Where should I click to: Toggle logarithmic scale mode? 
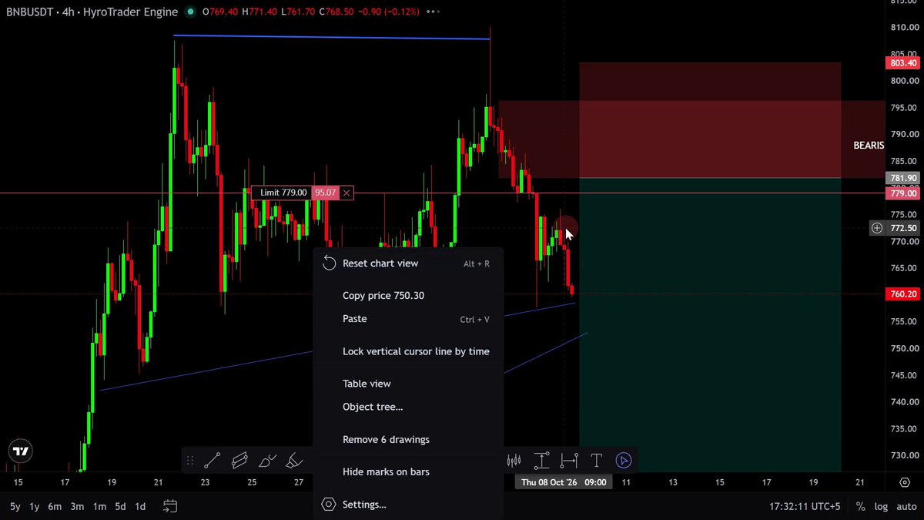881,506
